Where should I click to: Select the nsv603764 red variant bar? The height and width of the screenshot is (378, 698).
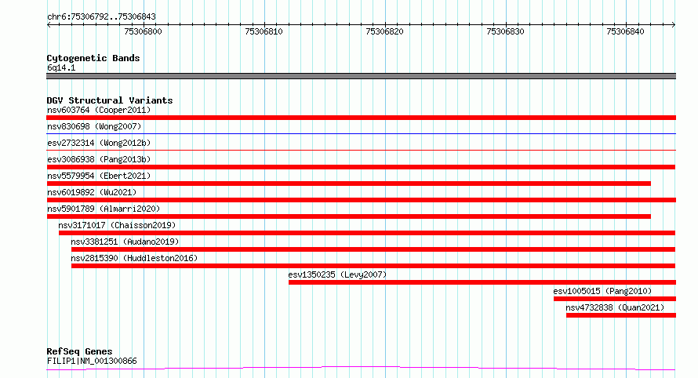tap(361, 118)
